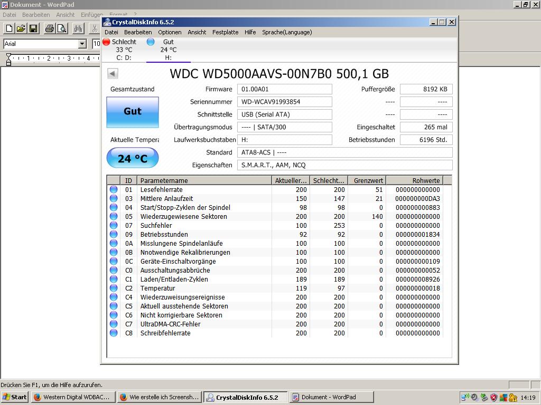Open Datei menu in WordPad window
This screenshot has width=541, height=405.
(10, 15)
